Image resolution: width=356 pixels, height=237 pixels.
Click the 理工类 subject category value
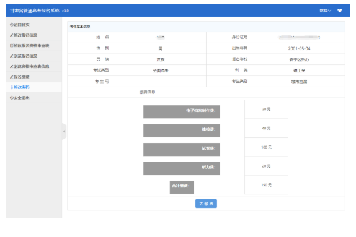(x=299, y=71)
